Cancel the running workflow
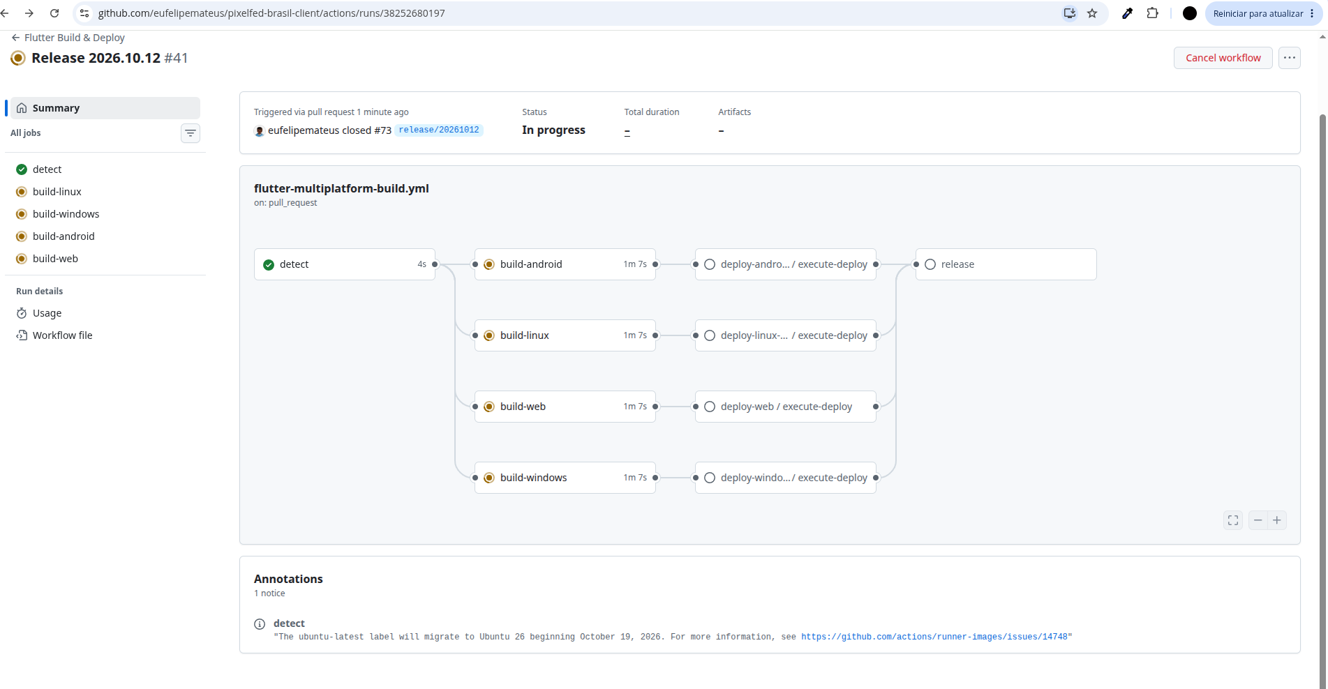 point(1223,58)
